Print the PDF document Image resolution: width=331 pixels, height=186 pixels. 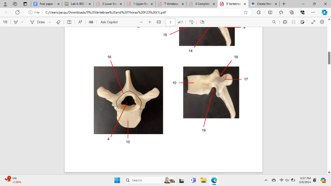pos(285,22)
